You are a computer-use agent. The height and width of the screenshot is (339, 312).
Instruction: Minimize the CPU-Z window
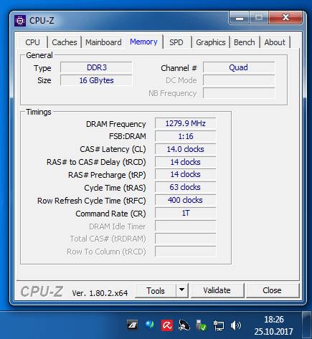point(240,18)
